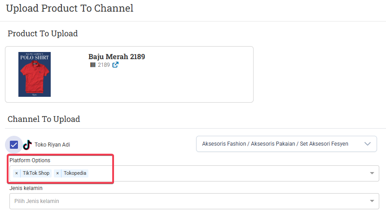The image size is (386, 216).
Task: Click empty area of Platform Options field
Action: [x=224, y=173]
